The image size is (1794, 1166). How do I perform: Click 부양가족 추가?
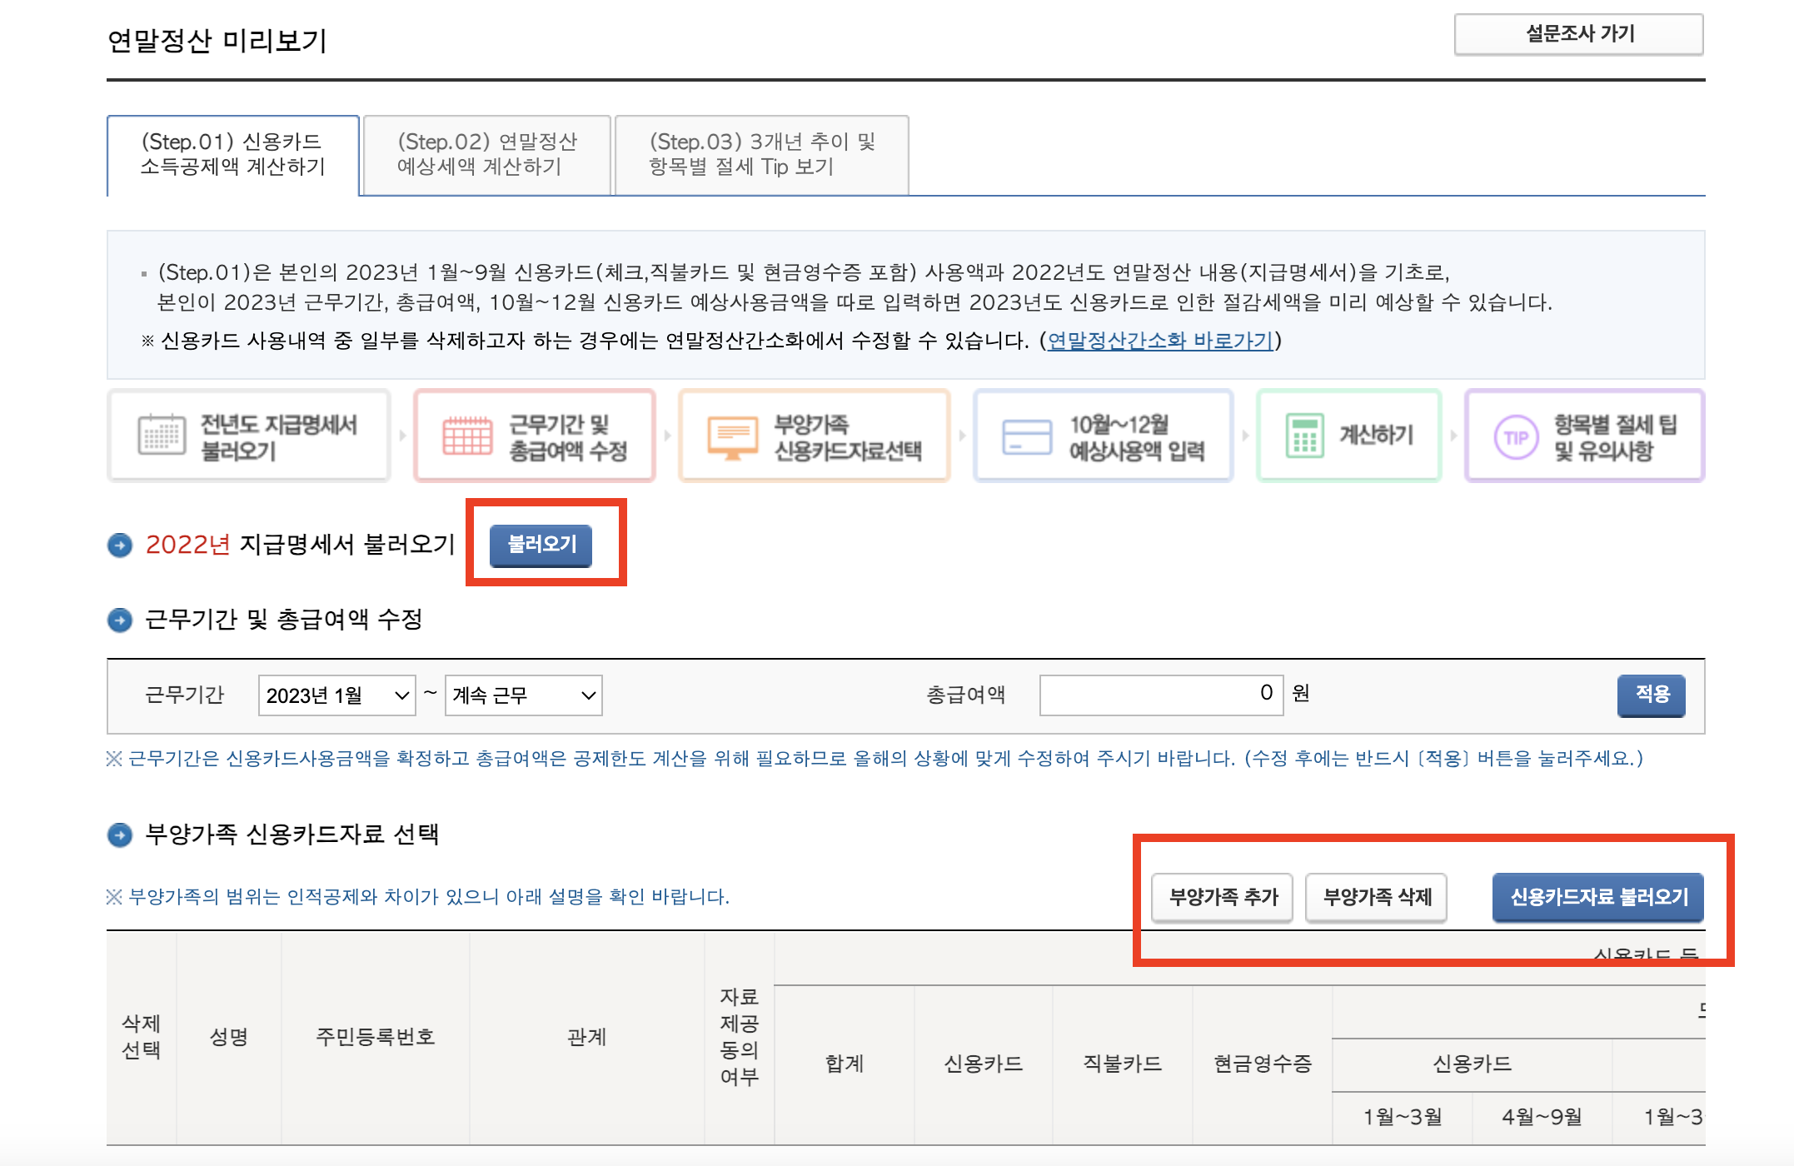click(x=1221, y=898)
